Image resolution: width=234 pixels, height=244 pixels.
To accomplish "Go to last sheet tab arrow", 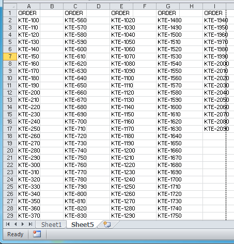I will 30,224.
